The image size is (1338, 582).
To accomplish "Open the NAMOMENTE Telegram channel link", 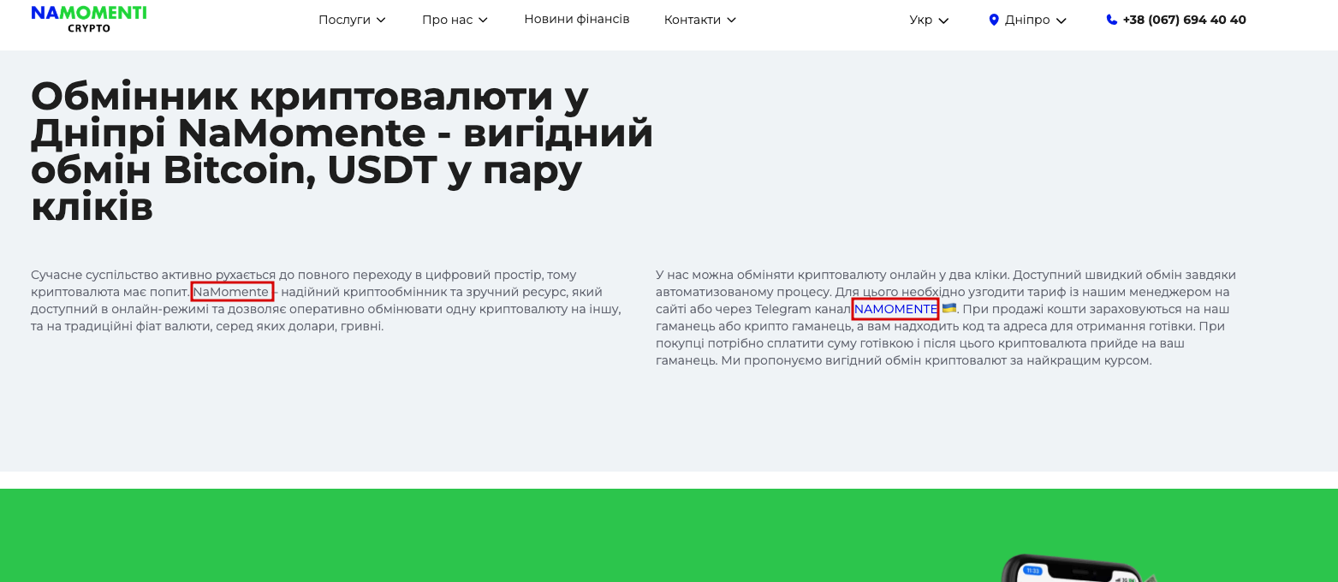I will 895,308.
